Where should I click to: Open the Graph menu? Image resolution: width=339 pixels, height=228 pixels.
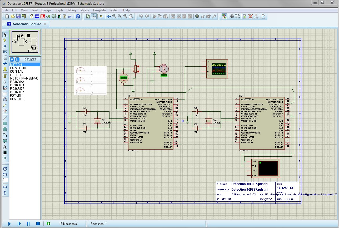(x=58, y=10)
